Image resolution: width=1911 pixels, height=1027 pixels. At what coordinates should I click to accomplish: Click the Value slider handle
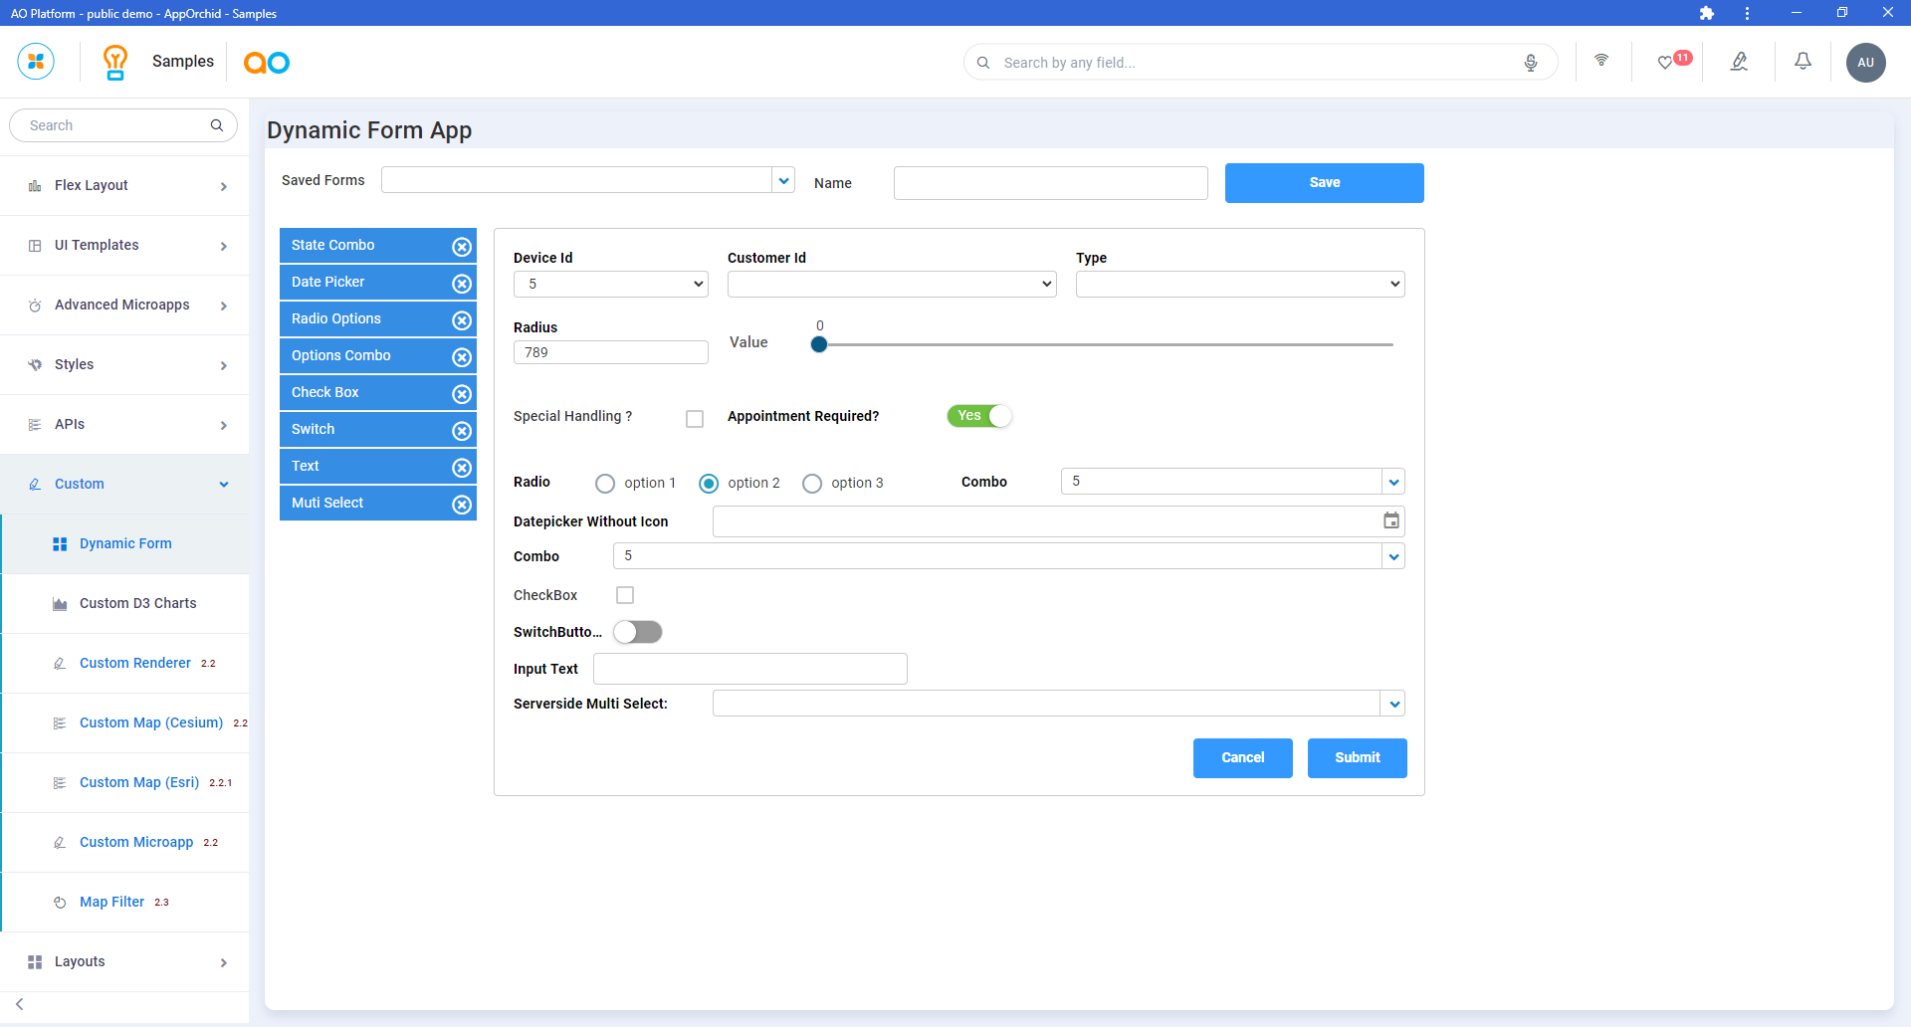point(819,344)
